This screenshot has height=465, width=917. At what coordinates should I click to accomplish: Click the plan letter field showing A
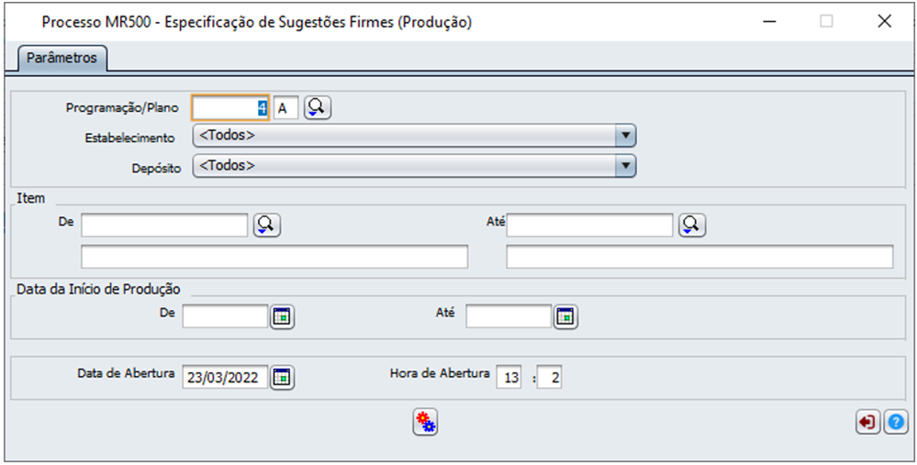point(286,108)
